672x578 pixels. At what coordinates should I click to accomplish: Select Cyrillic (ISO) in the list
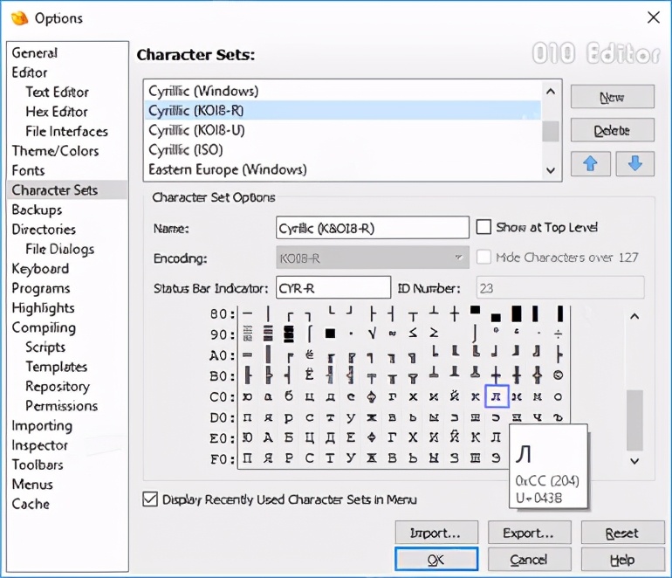(x=342, y=149)
